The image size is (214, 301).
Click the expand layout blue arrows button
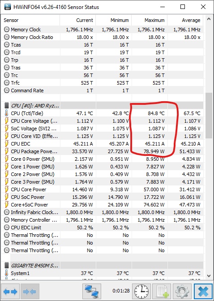tap(10, 292)
